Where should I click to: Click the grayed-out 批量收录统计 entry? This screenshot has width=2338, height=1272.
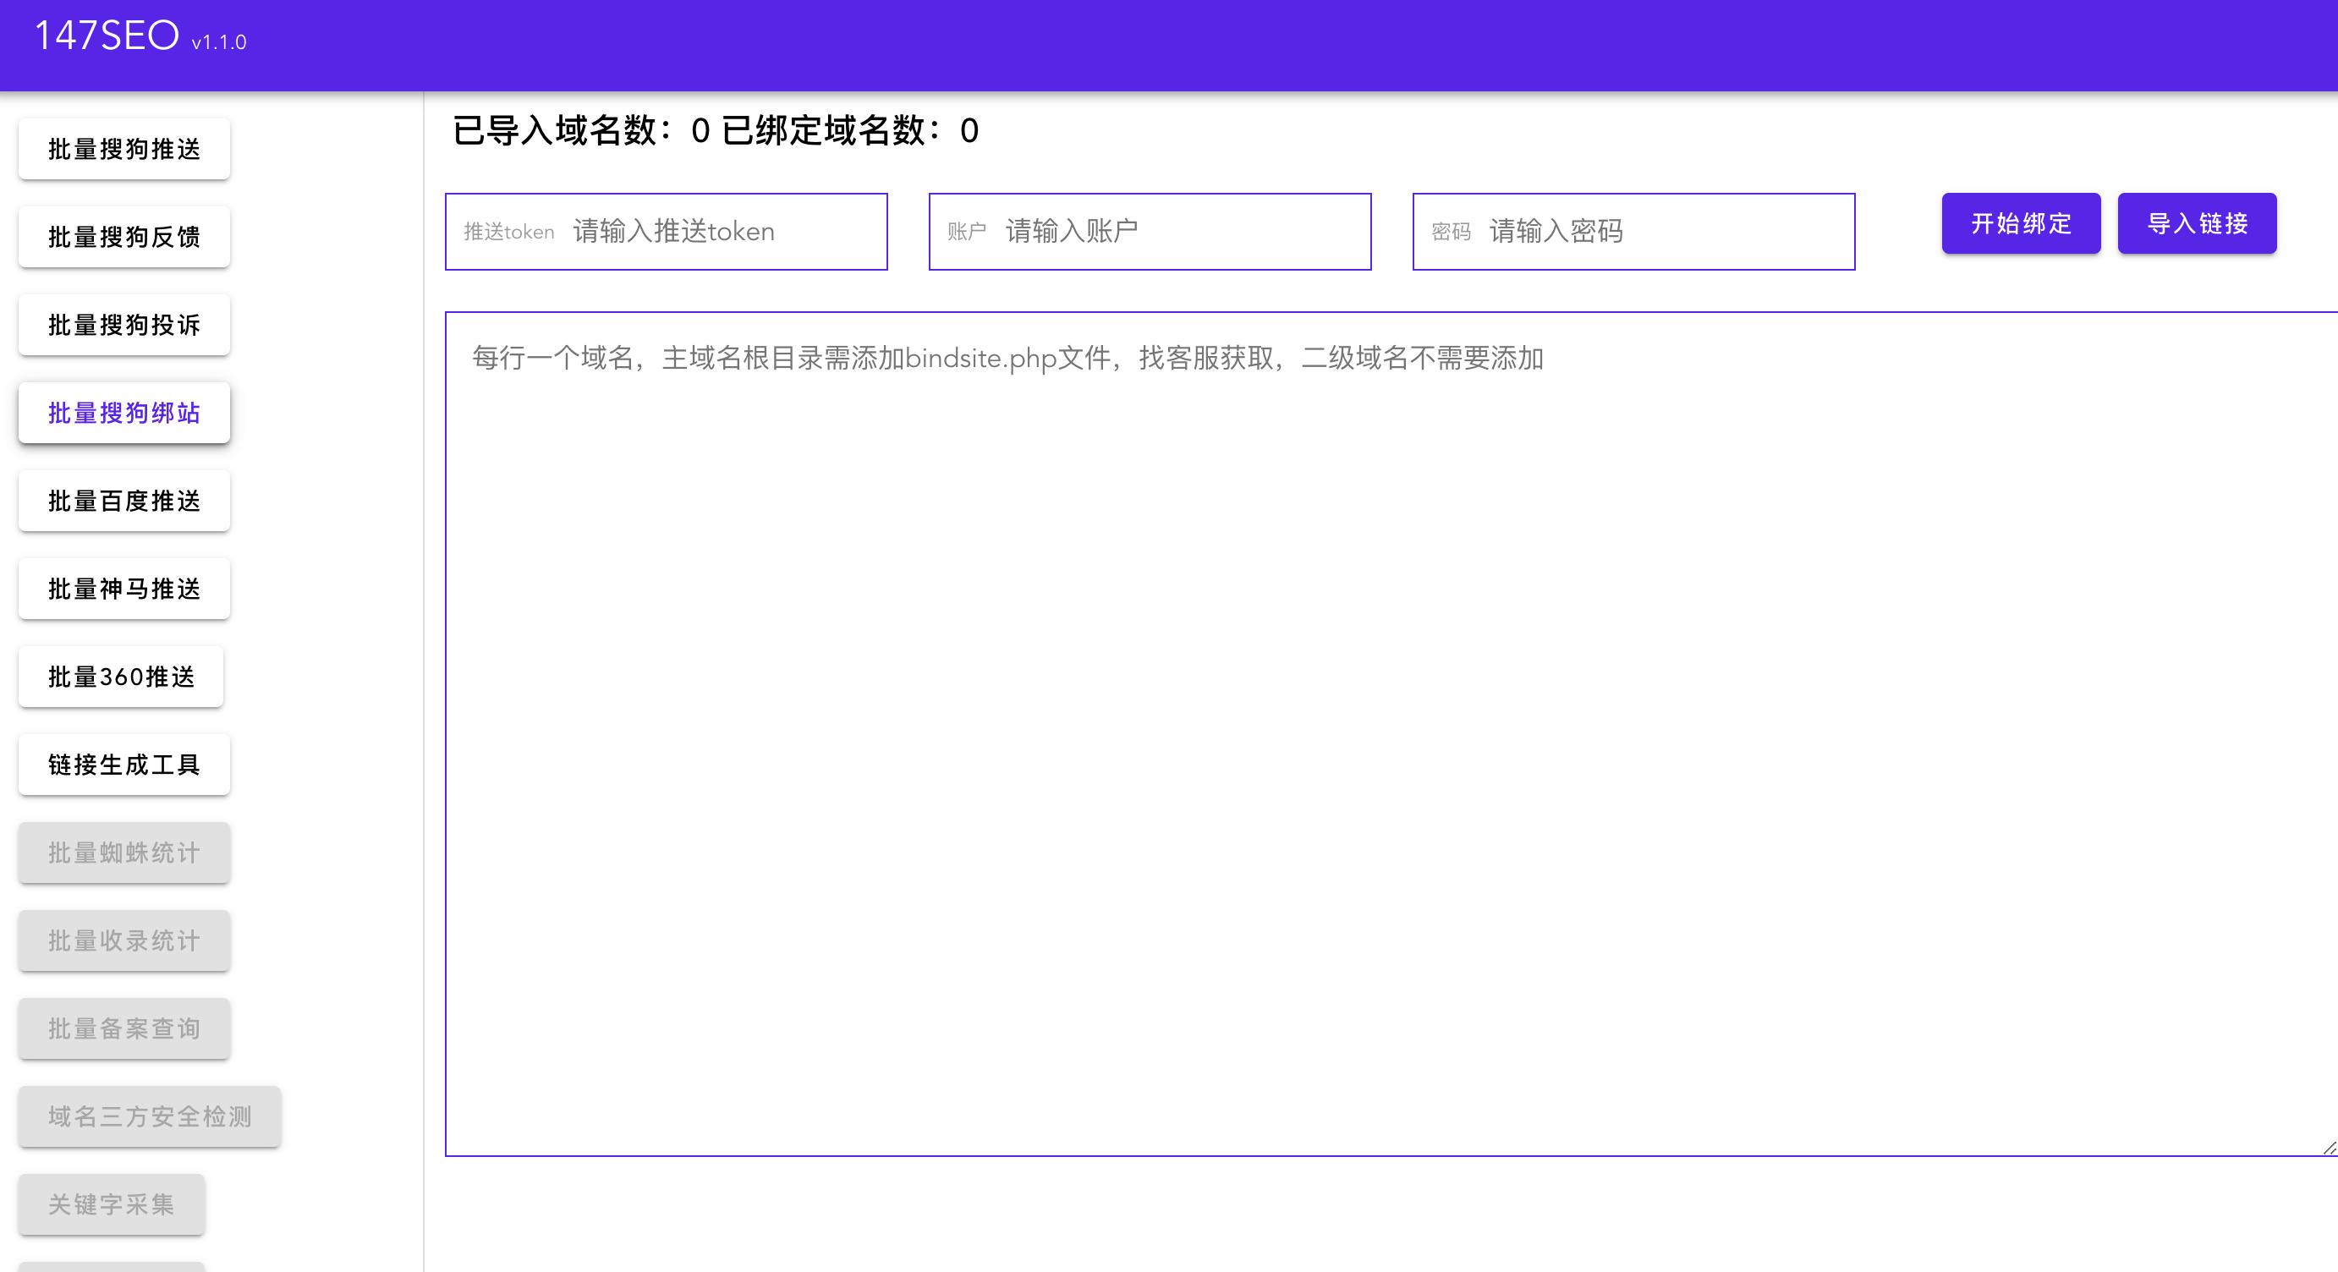click(x=123, y=940)
